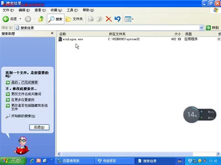Show the Folders pane

pyautogui.click(x=74, y=19)
